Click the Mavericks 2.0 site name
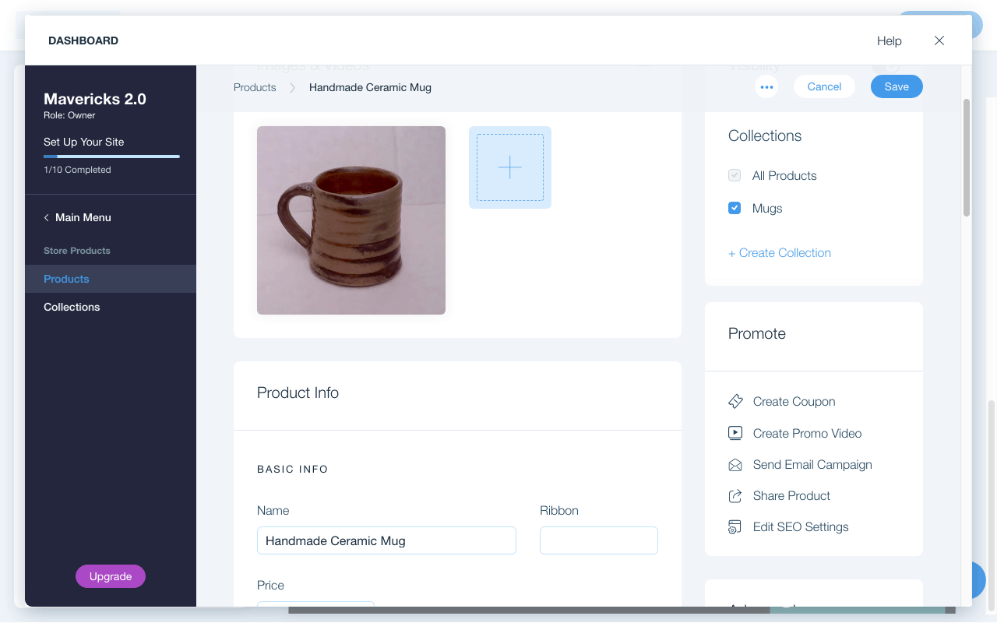Screen dimensions: 997x623 (95, 99)
